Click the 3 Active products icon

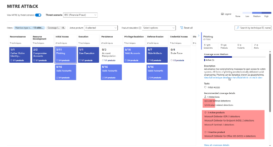coord(205,113)
